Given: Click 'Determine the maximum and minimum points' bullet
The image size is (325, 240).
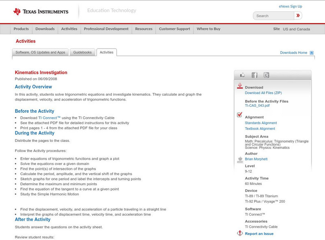Looking at the screenshot, I should click(x=58, y=184).
